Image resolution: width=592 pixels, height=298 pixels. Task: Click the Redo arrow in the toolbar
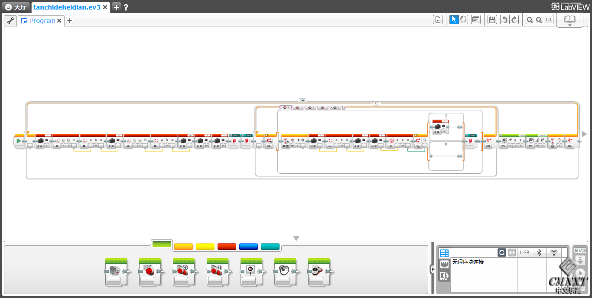pyautogui.click(x=514, y=20)
